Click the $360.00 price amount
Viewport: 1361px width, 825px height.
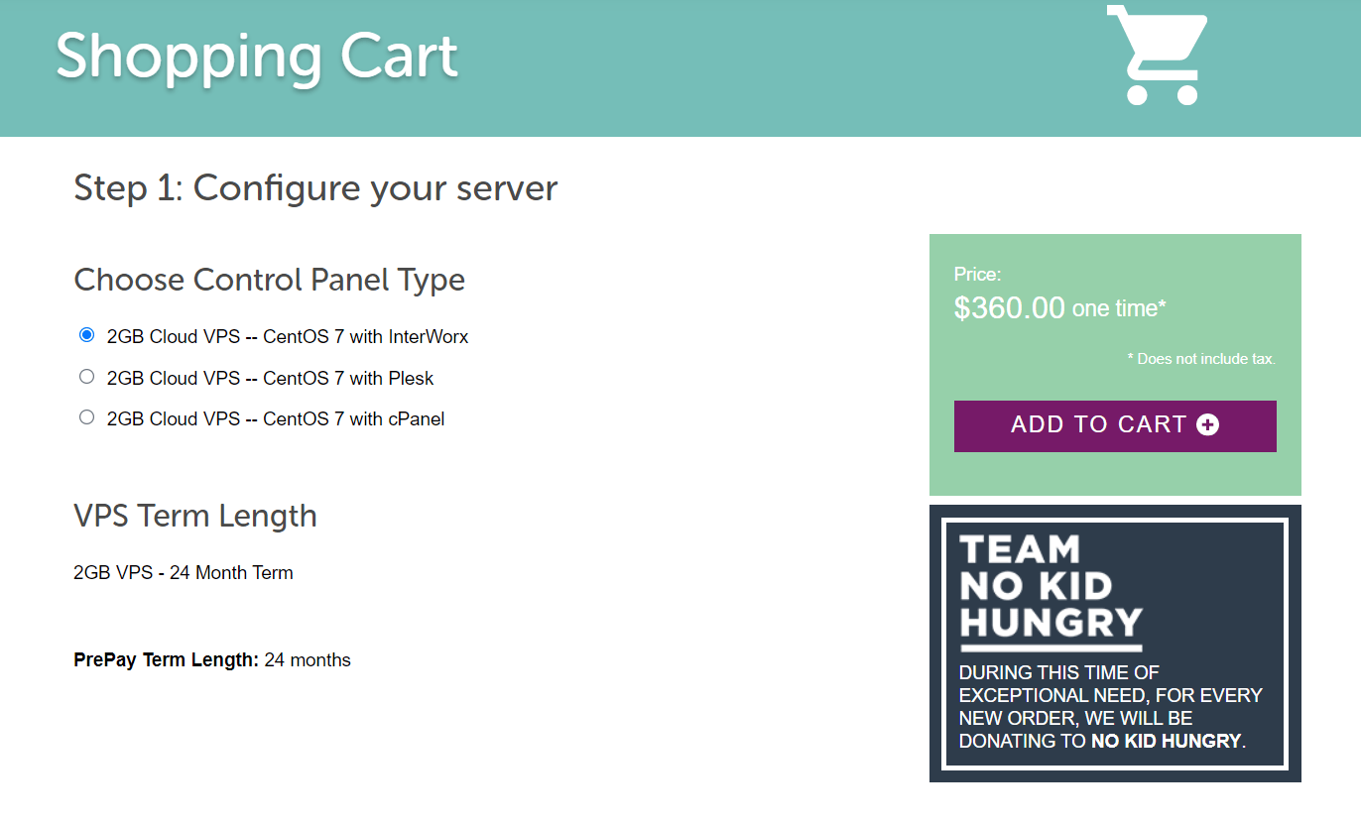(1010, 307)
